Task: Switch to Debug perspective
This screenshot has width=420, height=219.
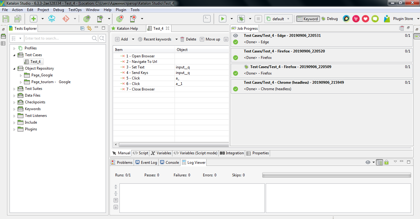Action: pyautogui.click(x=329, y=19)
